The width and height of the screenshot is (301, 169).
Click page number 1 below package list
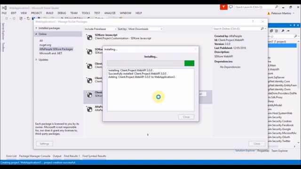pyautogui.click(x=148, y=135)
